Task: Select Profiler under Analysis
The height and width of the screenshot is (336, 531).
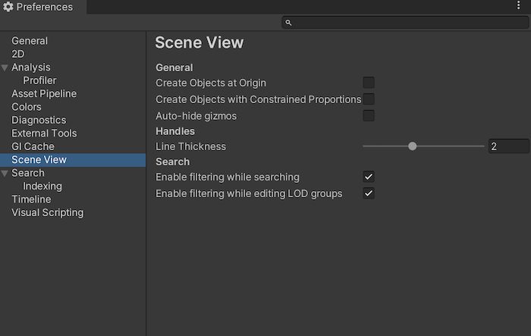Action: coord(39,80)
